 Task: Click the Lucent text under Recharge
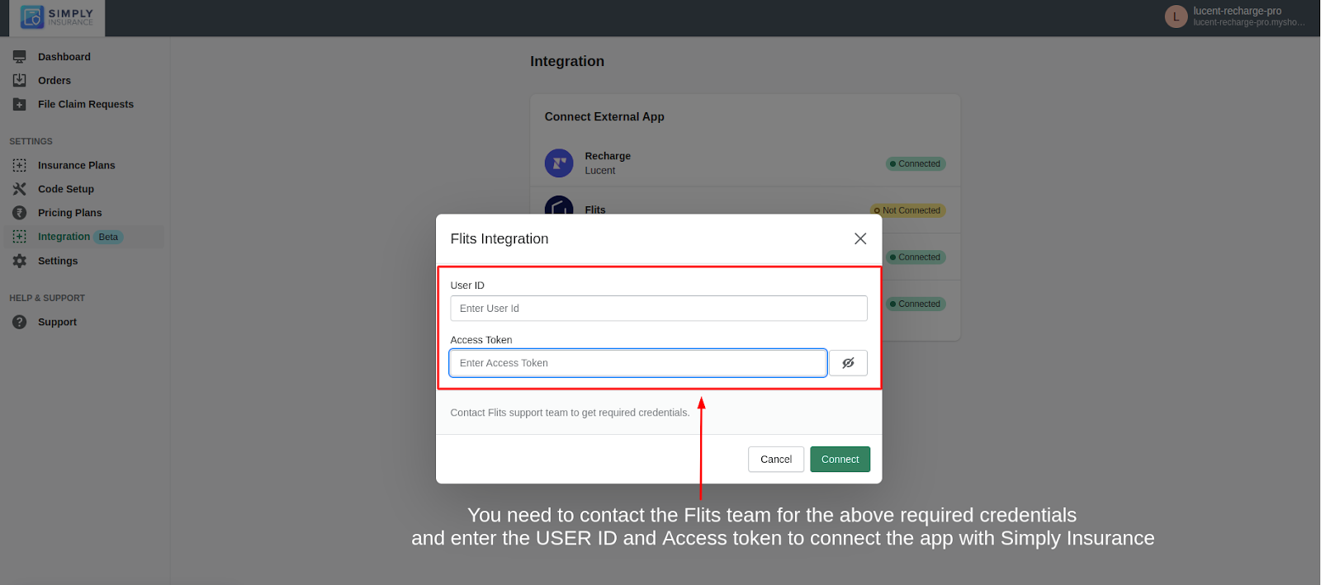click(600, 171)
